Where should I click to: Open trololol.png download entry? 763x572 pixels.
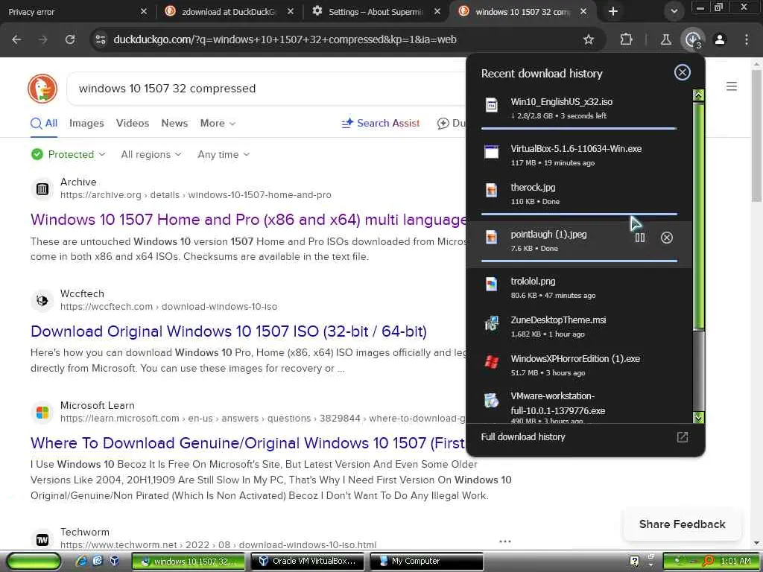(x=579, y=287)
